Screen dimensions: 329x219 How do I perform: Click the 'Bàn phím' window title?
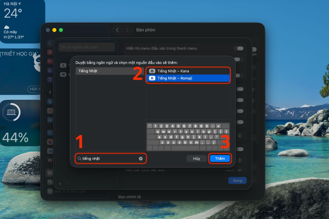[146, 30]
